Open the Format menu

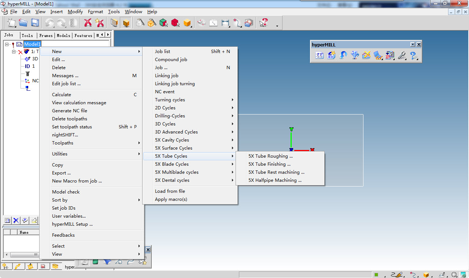[96, 11]
